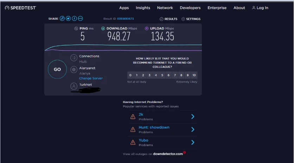Expand the Yubo problems entry
294x163 pixels.
(193, 142)
